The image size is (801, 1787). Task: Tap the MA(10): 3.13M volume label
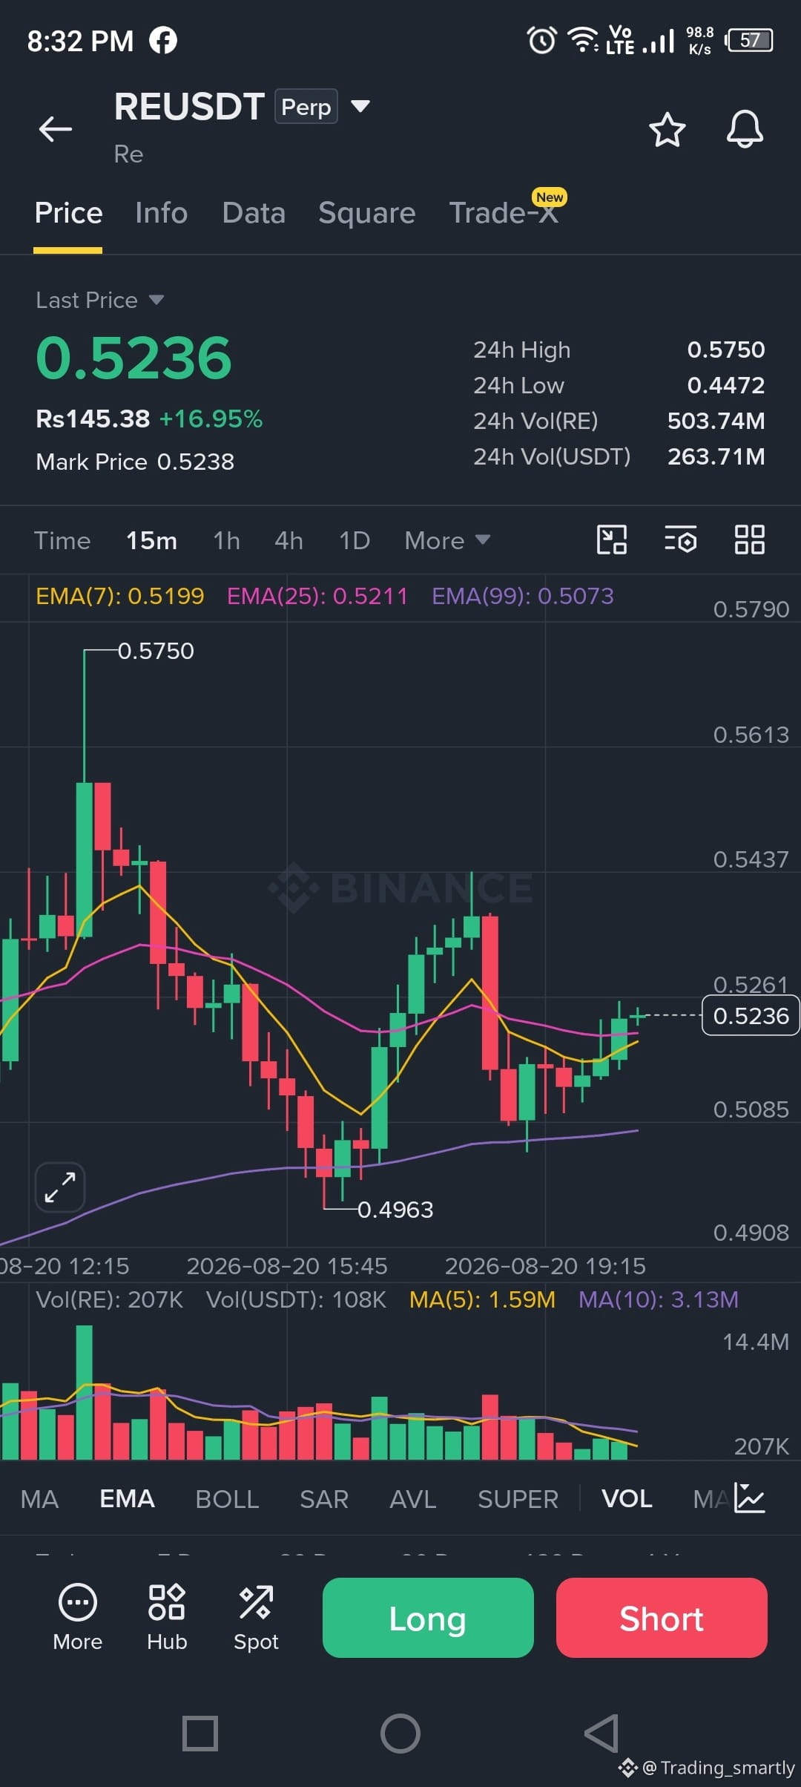point(658,1299)
